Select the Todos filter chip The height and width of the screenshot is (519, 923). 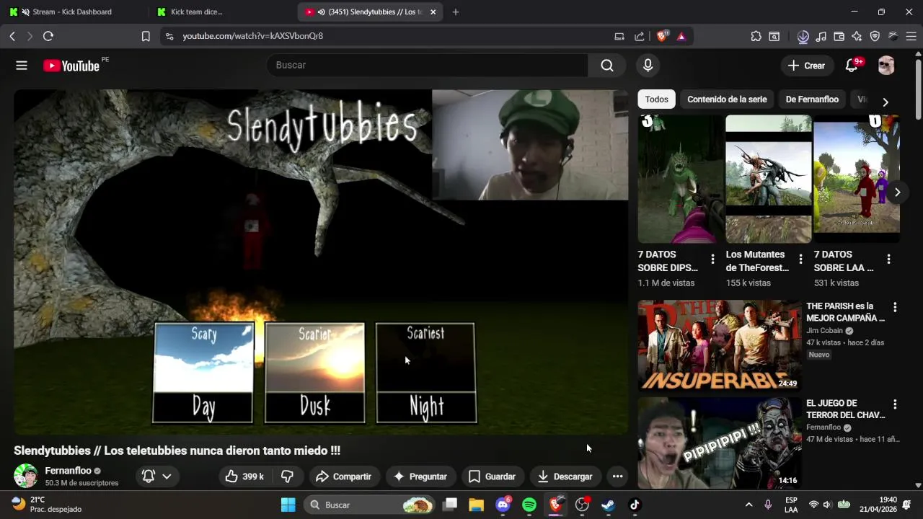[x=656, y=99]
